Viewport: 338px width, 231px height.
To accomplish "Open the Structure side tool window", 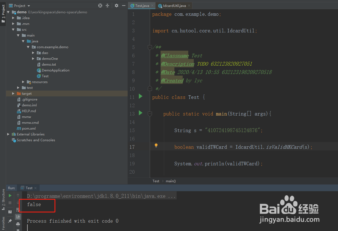I will pos(3,199).
